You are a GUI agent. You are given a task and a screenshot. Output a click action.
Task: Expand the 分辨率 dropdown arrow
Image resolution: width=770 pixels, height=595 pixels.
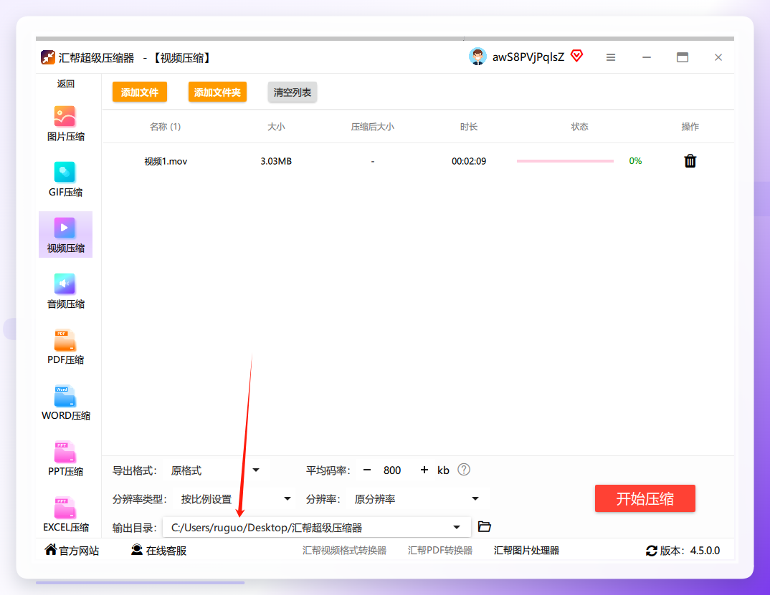[x=475, y=499]
